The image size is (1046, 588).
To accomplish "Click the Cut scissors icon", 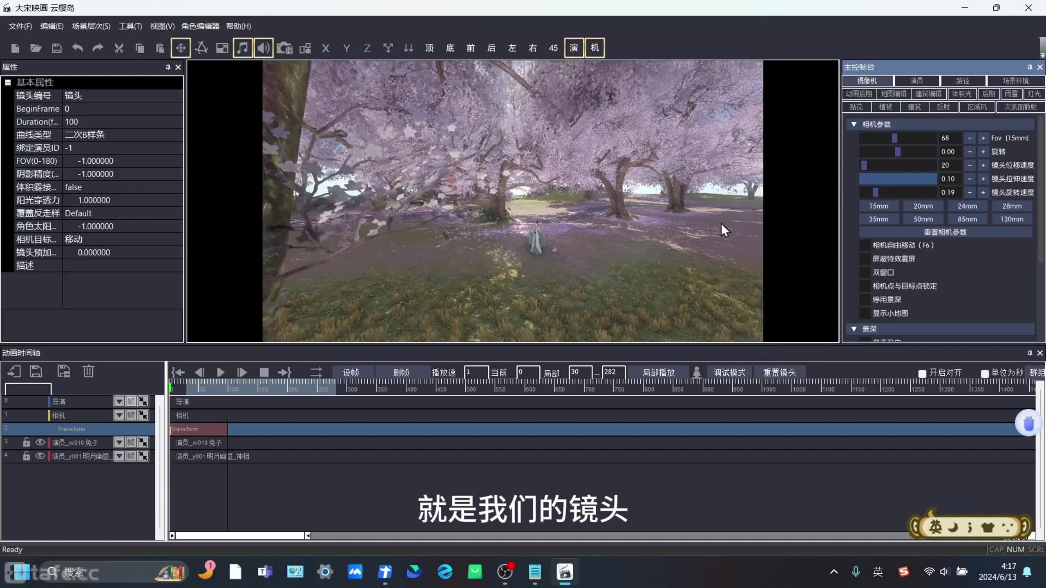I will coord(119,48).
